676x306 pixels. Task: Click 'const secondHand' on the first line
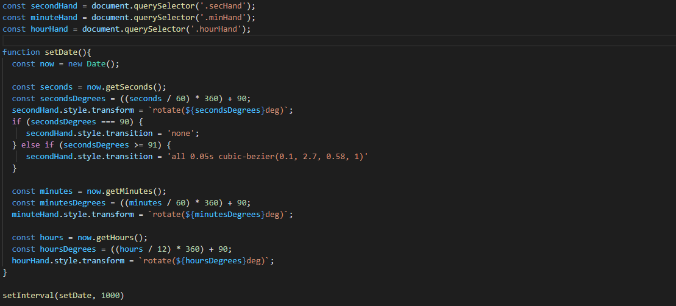pyautogui.click(x=40, y=6)
